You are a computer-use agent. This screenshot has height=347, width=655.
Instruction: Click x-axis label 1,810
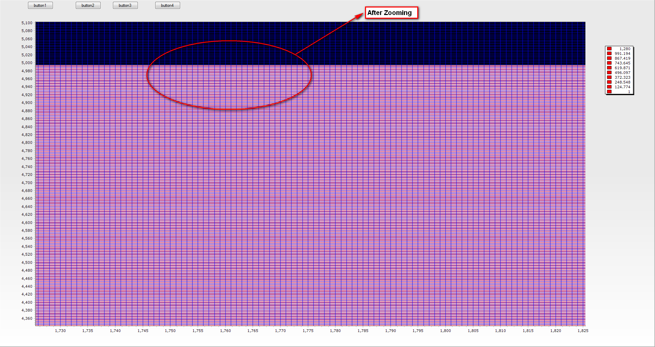(500, 331)
